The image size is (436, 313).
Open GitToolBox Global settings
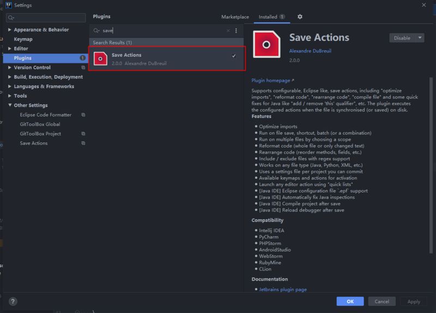pyautogui.click(x=40, y=124)
